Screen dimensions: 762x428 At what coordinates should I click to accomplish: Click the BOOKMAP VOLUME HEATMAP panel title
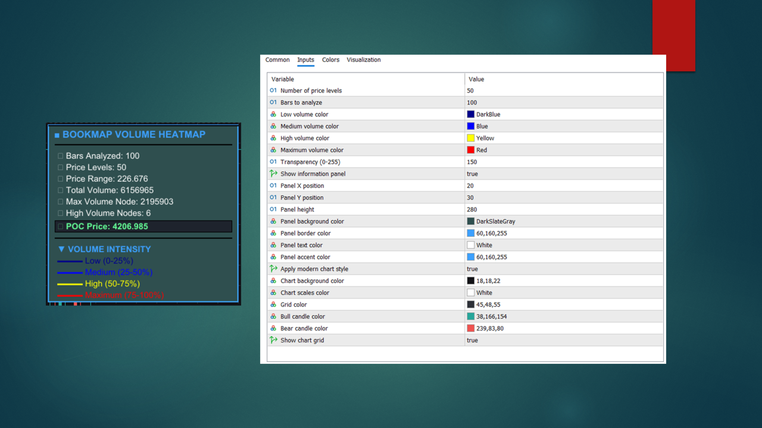134,134
